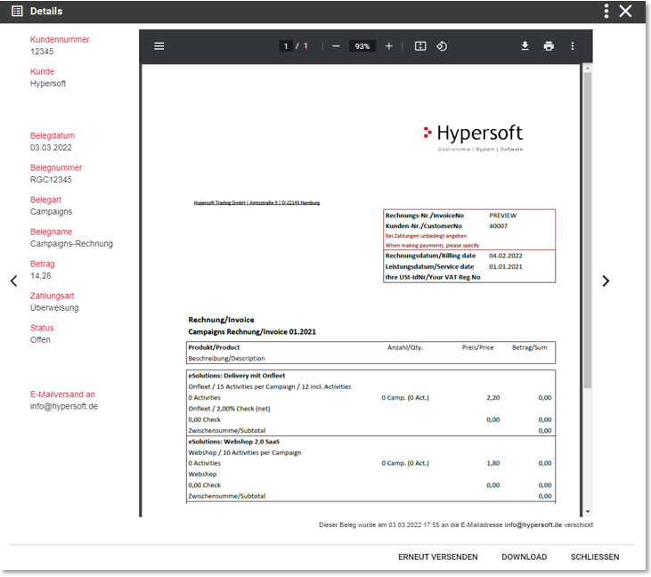Click the ERNEUT VERSENDEN button
The width and height of the screenshot is (651, 577).
coord(437,557)
